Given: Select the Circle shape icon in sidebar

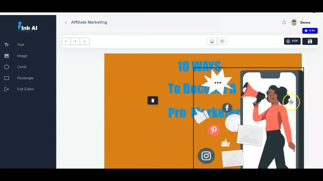Looking at the screenshot, I should (7, 67).
